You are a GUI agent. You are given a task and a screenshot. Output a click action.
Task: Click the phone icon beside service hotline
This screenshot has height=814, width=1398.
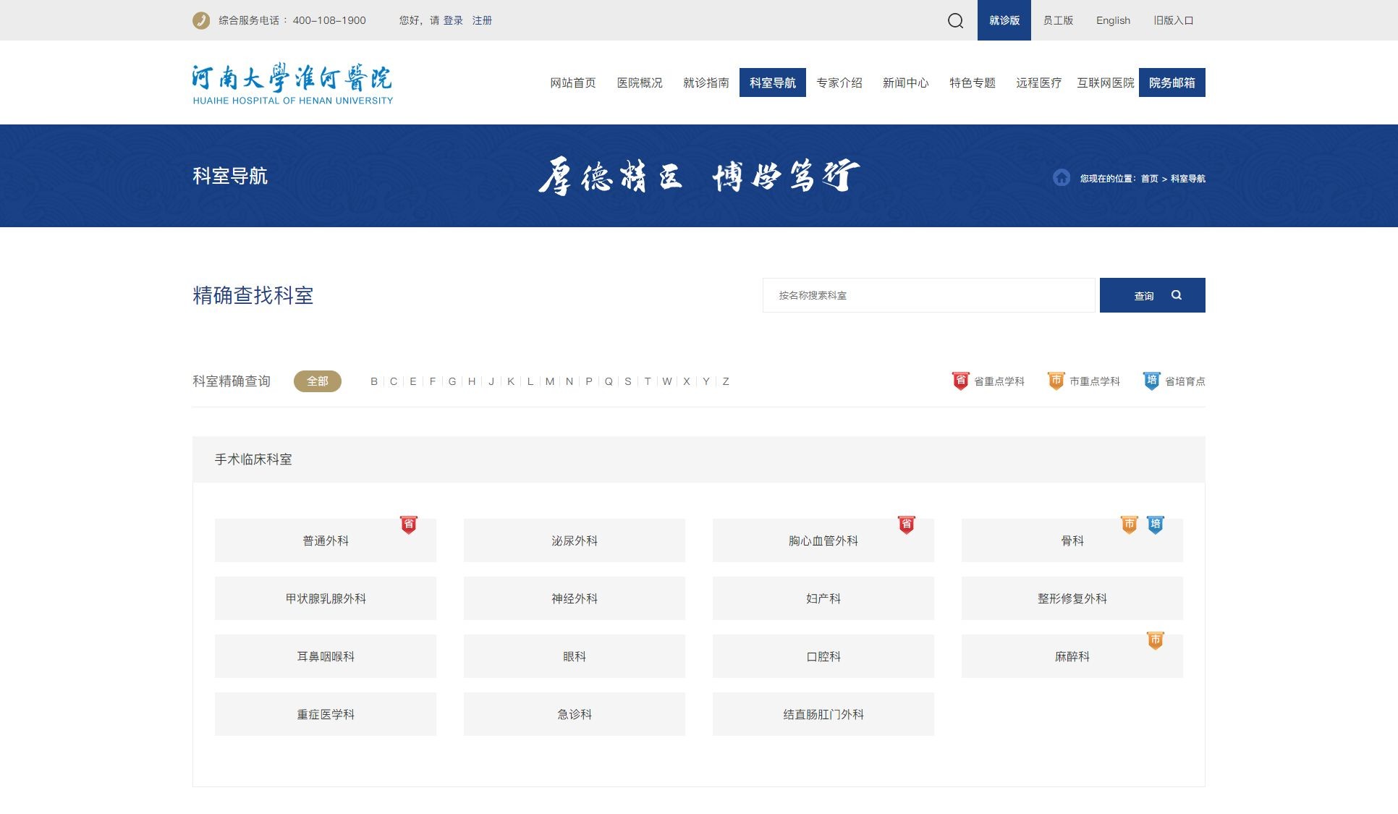[201, 20]
